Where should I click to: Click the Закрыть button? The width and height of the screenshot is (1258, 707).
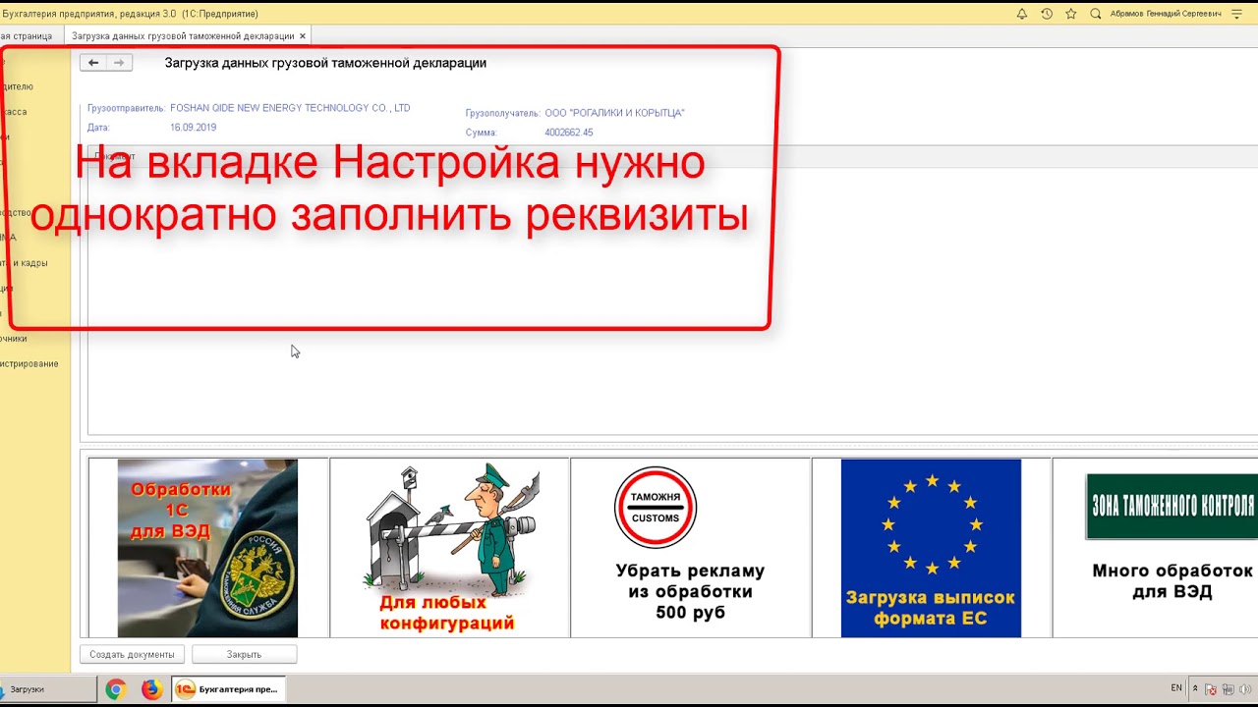pyautogui.click(x=244, y=654)
